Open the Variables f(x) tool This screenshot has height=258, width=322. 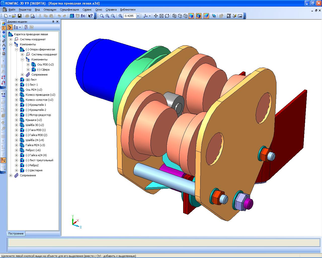point(83,16)
